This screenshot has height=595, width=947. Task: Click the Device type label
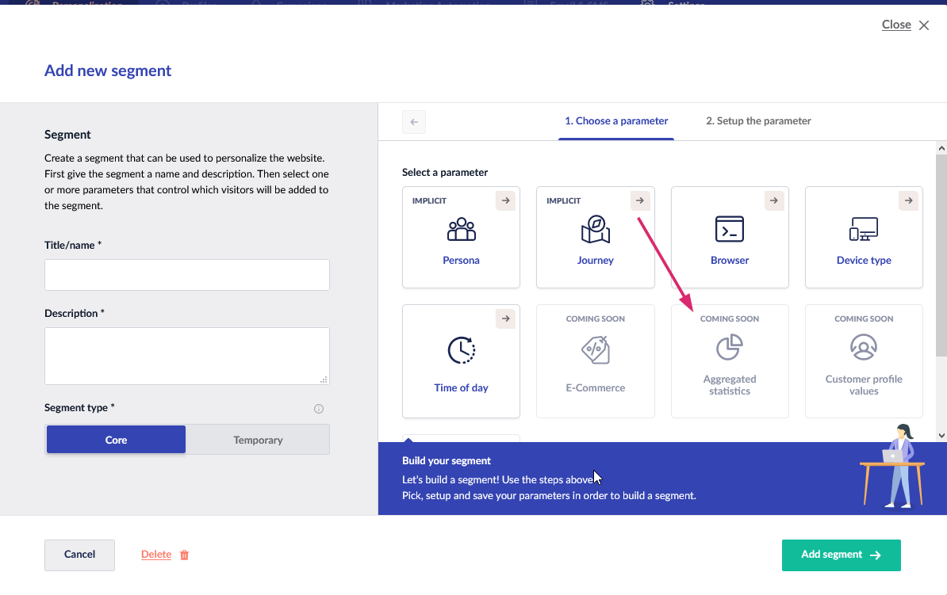pyautogui.click(x=864, y=260)
